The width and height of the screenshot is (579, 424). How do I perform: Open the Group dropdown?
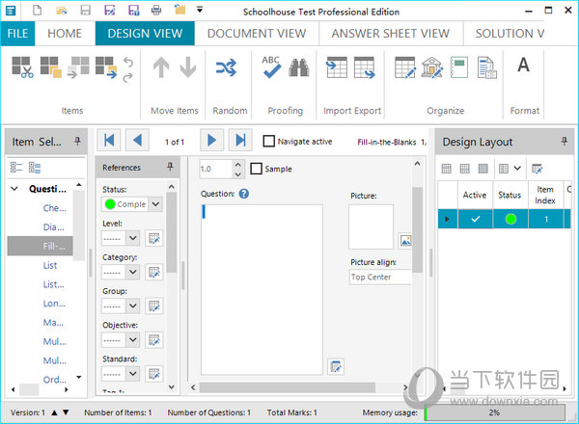pos(132,306)
